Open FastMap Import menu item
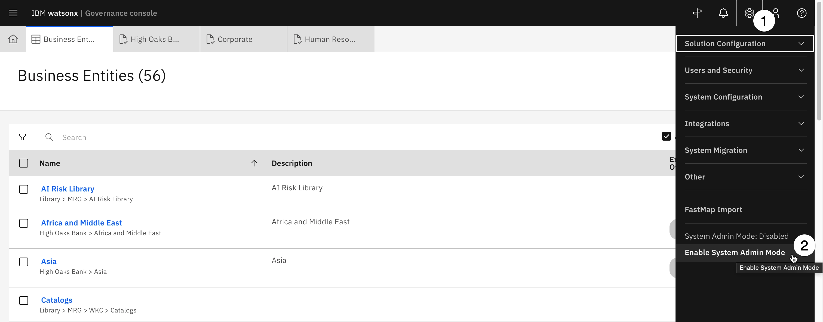The image size is (823, 322). pyautogui.click(x=713, y=210)
